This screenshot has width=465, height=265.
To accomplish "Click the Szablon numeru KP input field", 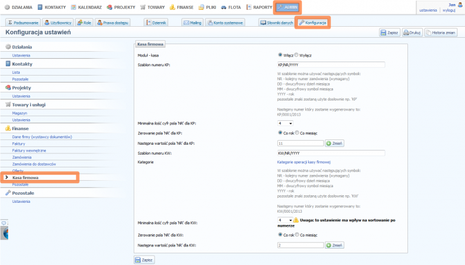I will (331, 65).
